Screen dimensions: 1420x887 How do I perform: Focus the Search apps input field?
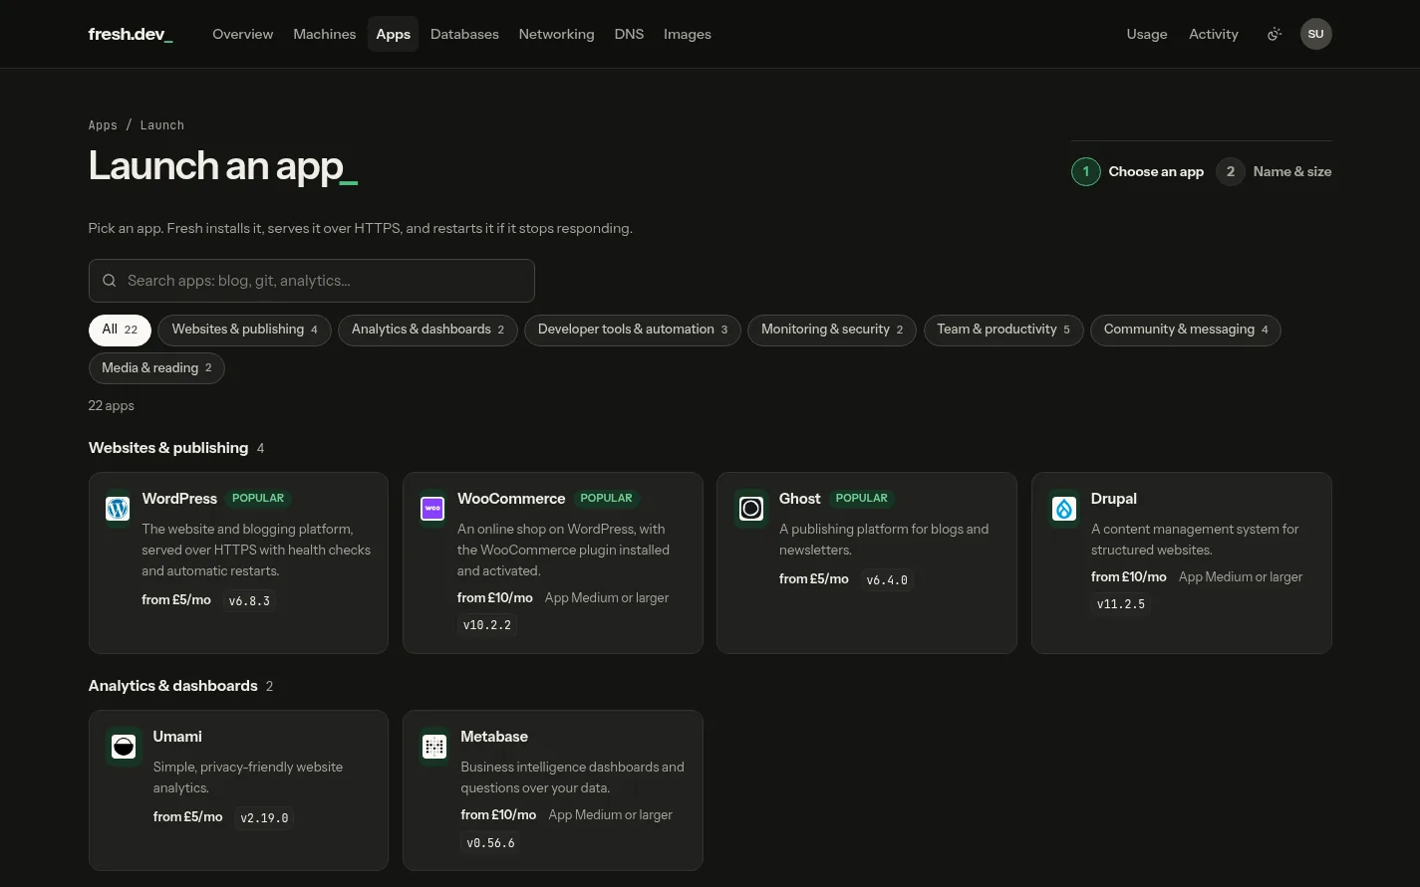point(312,281)
